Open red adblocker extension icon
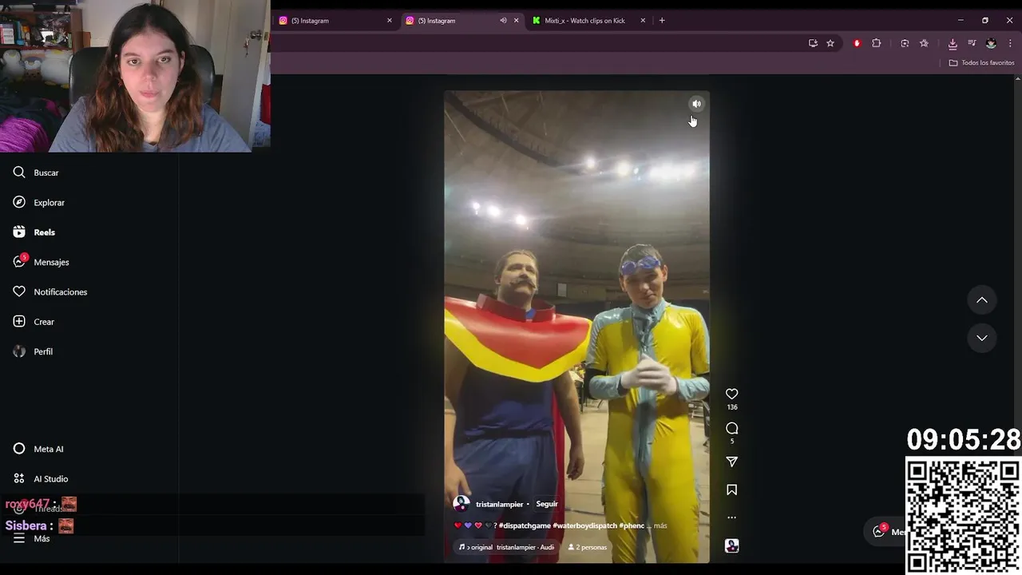 [x=857, y=43]
